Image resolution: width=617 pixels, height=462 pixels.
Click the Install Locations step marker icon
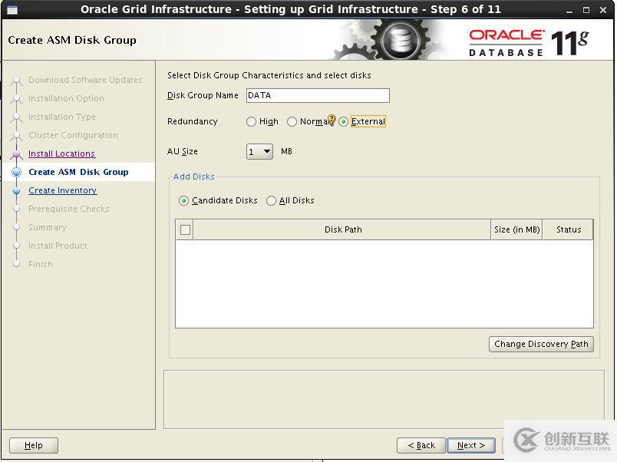[17, 153]
